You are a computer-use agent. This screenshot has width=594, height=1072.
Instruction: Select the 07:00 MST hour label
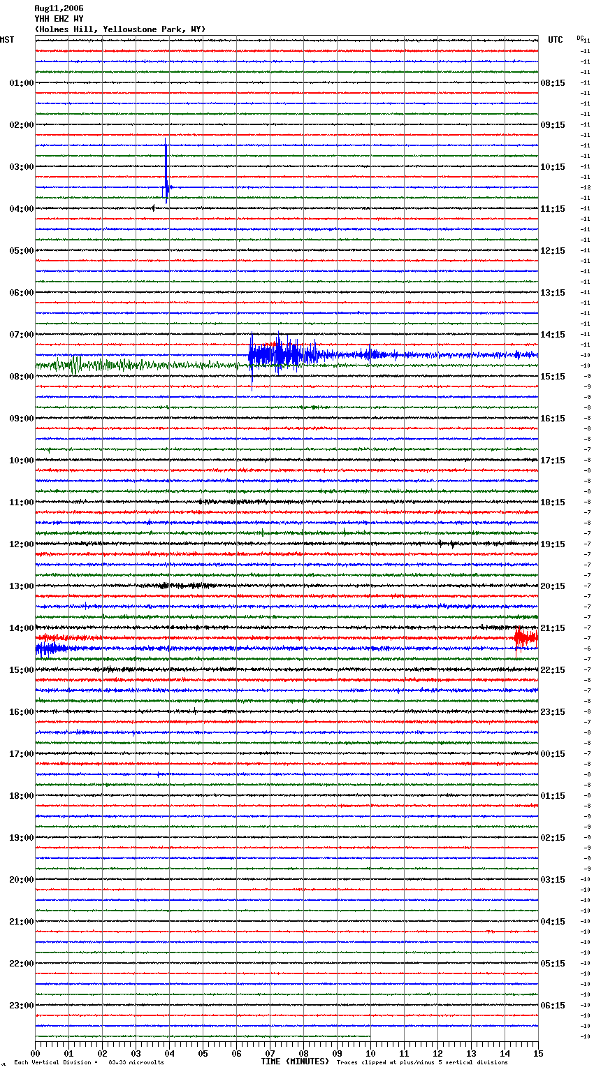[x=22, y=335]
